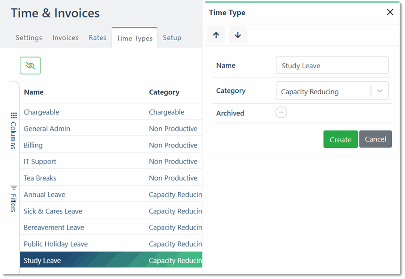
Task: Toggle the hidden items eye icon
Action: 30,66
